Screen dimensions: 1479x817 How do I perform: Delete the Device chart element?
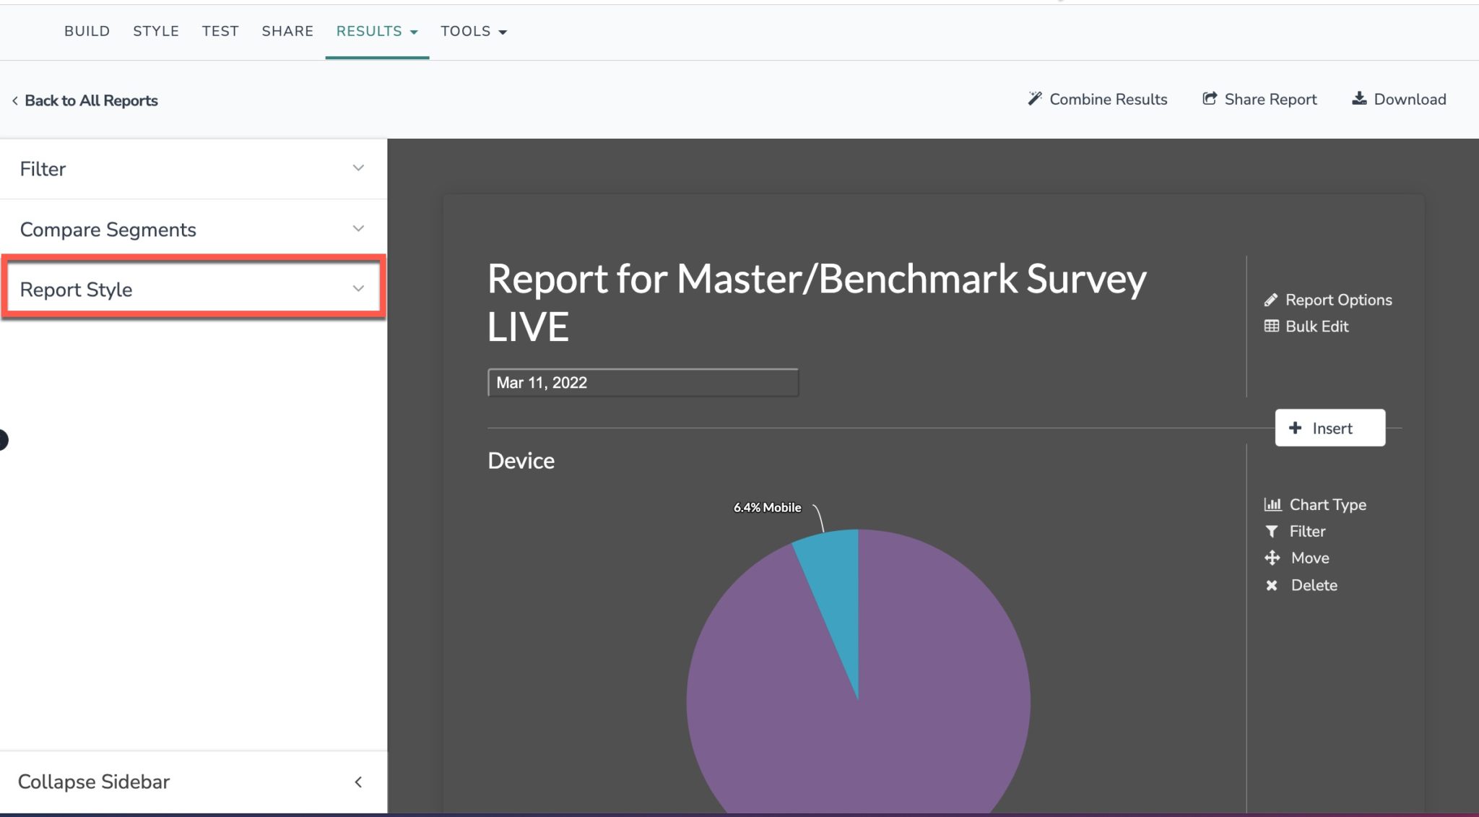(x=1314, y=585)
